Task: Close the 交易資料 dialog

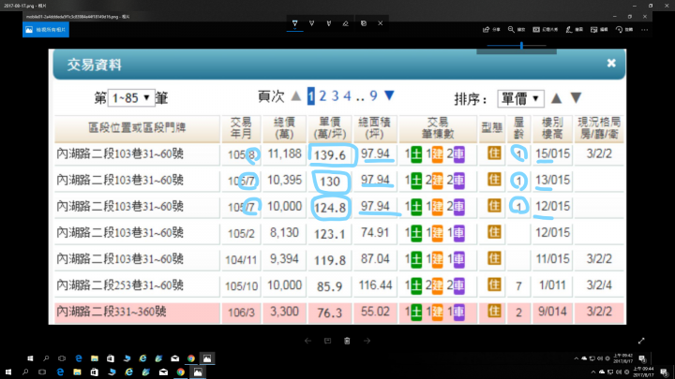Action: point(611,64)
